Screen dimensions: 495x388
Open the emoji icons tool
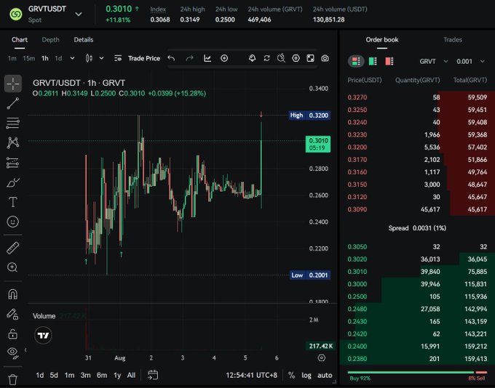(13, 222)
